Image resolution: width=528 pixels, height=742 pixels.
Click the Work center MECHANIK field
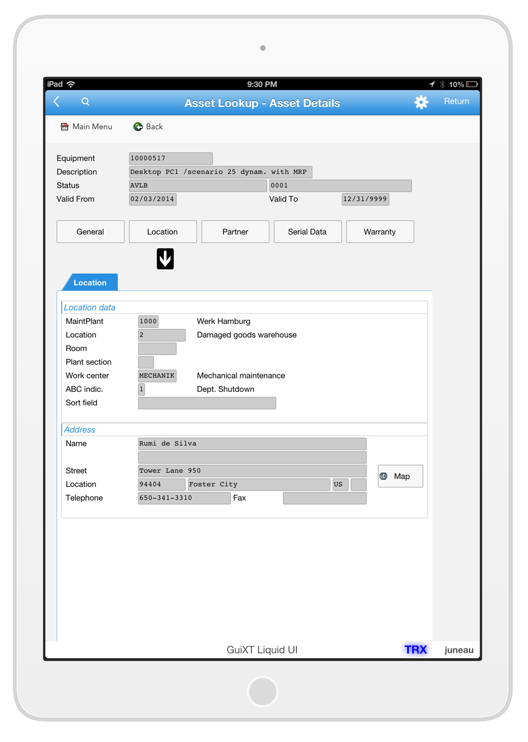coord(157,376)
